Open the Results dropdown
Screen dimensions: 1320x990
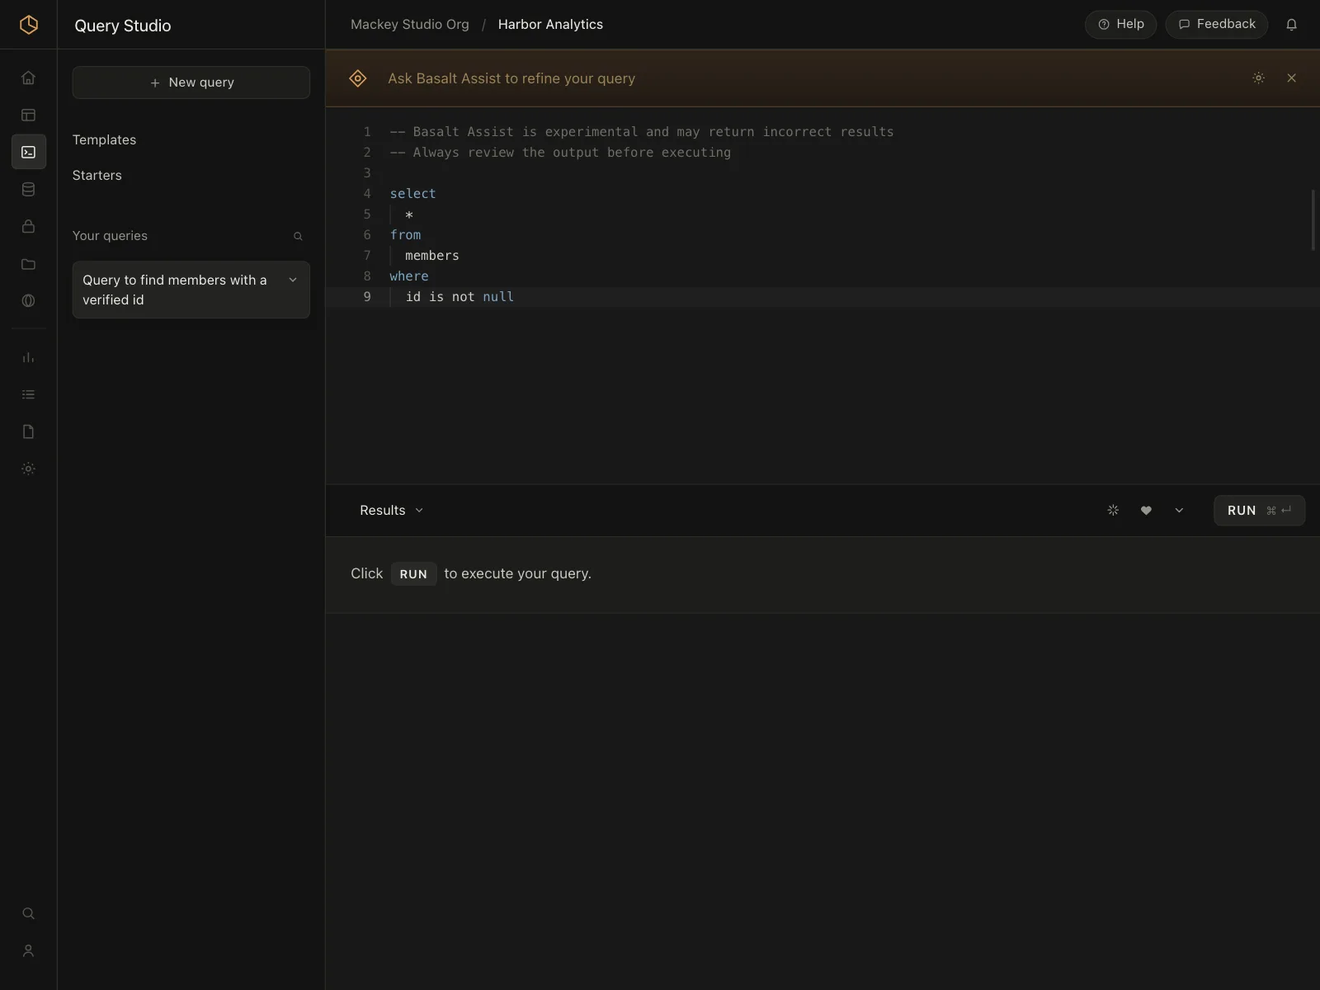coord(391,511)
